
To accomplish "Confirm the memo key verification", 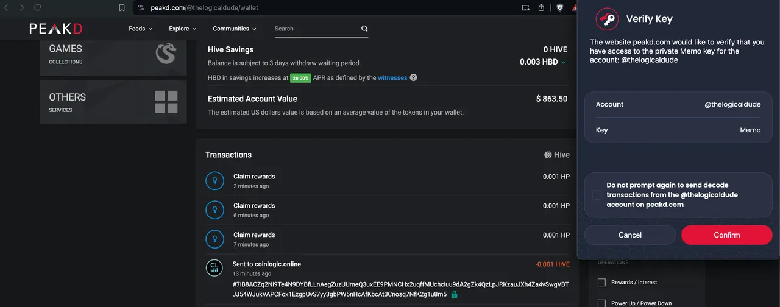I will (x=726, y=235).
